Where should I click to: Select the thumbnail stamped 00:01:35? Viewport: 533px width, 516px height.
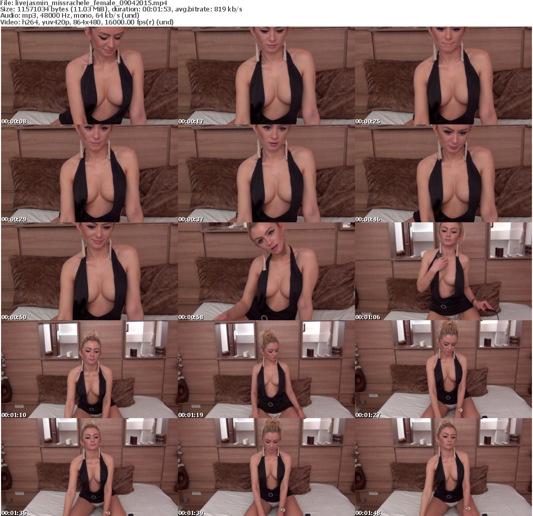pyautogui.click(x=90, y=468)
